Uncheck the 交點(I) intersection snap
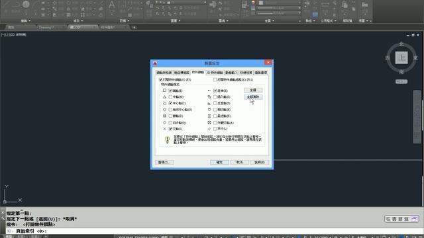This screenshot has width=424, height=238. pos(170,129)
